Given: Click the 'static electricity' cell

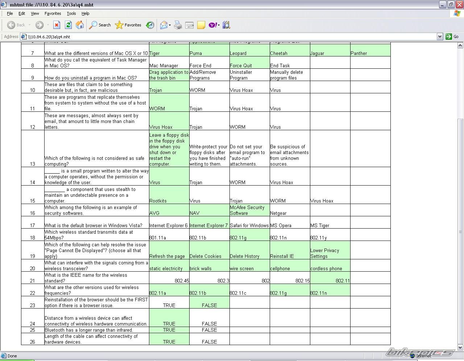Looking at the screenshot, I should (169, 266).
